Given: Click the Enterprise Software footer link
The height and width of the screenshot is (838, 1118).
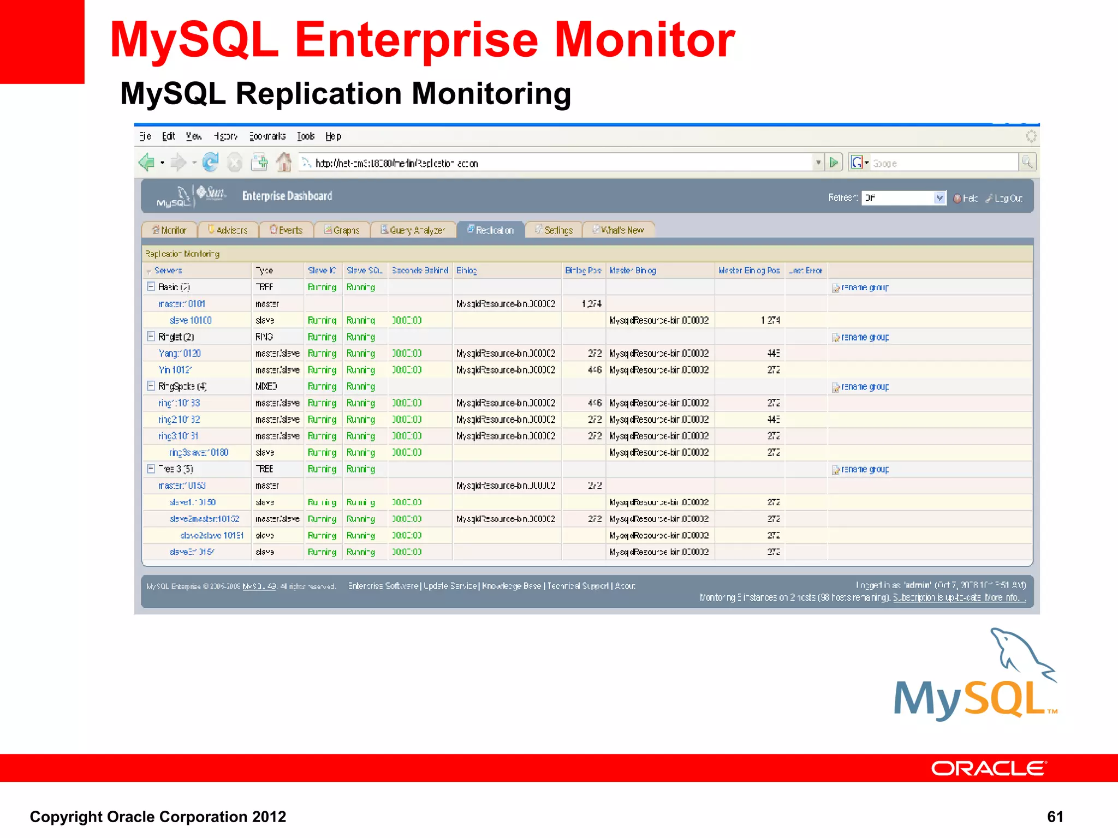Looking at the screenshot, I should [x=383, y=586].
